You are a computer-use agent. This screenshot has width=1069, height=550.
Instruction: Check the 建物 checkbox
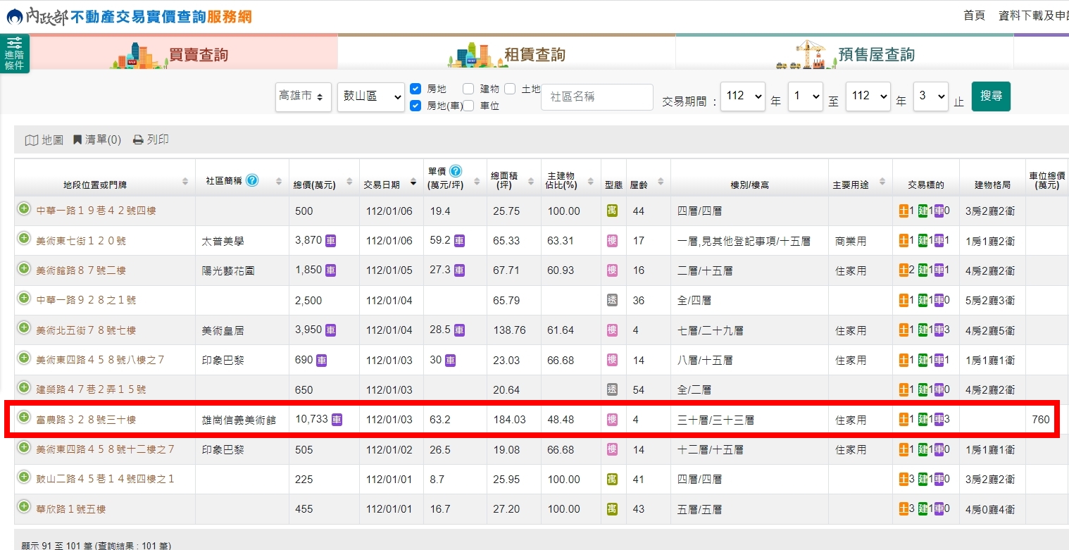(468, 89)
